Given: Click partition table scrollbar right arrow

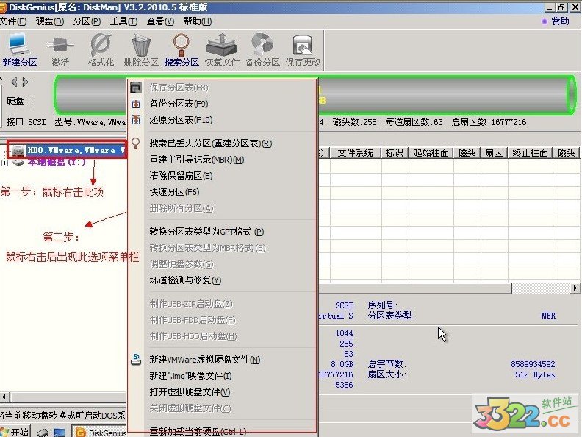Looking at the screenshot, I should [575, 288].
